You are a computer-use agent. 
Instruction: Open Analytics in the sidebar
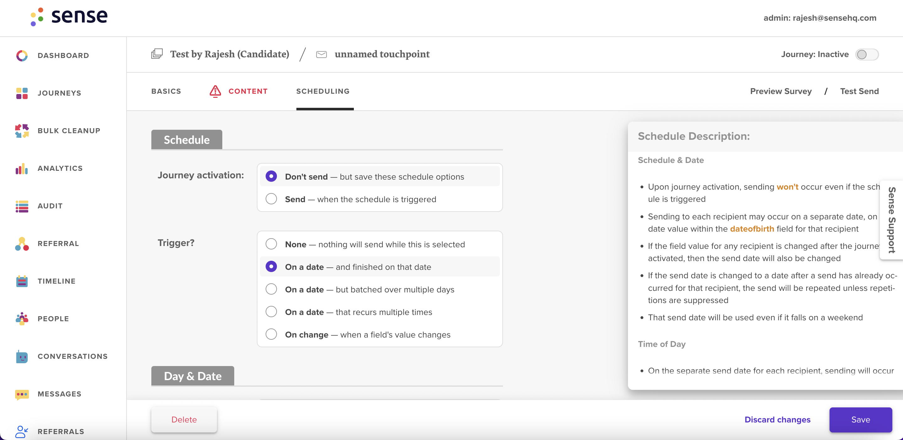(x=60, y=169)
